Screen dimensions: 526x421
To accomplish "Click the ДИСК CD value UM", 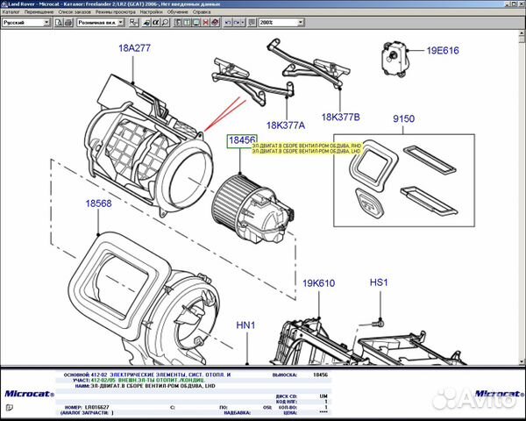I will point(323,396).
